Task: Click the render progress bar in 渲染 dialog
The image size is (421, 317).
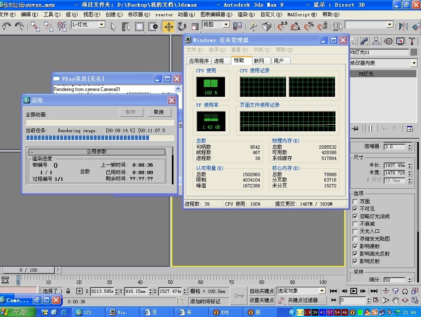Action: [100, 138]
